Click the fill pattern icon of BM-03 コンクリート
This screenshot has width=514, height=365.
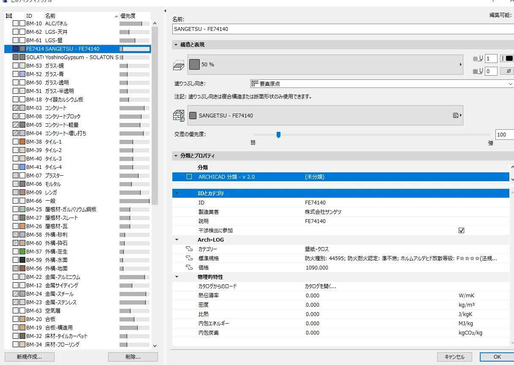pos(16,108)
